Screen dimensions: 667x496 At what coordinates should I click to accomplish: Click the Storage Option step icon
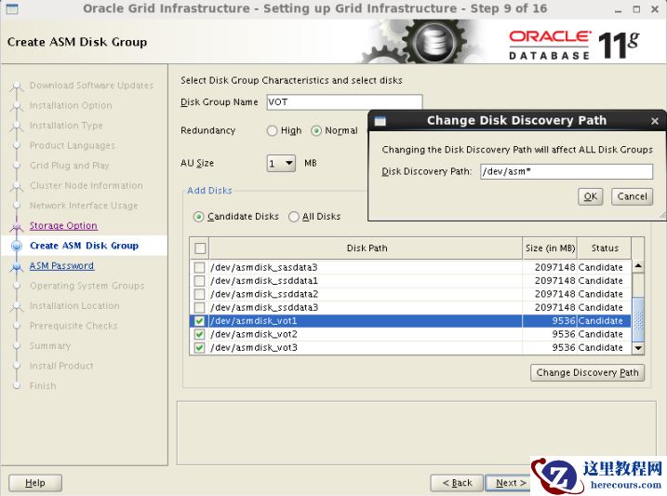16,226
